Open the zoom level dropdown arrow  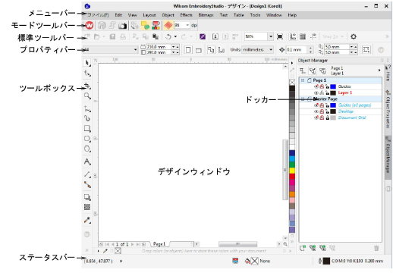(271, 37)
